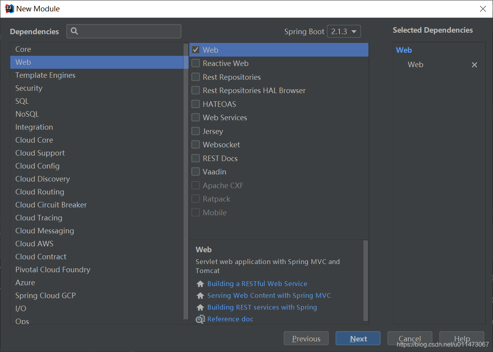Uncheck the Web dependency checkbox
Screen dimensions: 493x352
(196, 50)
